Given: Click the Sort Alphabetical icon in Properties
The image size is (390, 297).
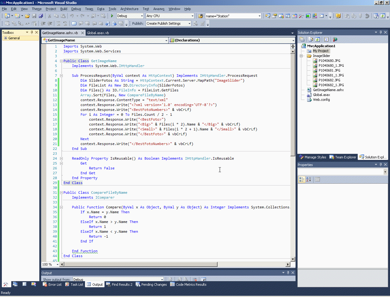Looking at the screenshot, I should 308,179.
